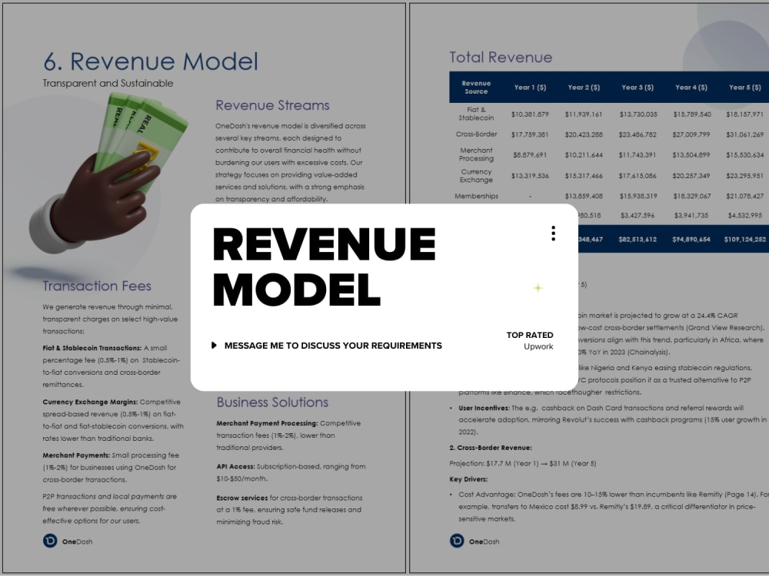Click '2. Cross-Border Revenue:' heading
This screenshot has height=576, width=769.
(491, 448)
